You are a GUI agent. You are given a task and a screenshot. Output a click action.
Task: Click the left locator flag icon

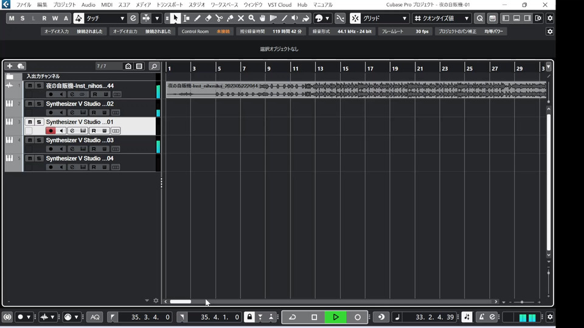point(113,317)
